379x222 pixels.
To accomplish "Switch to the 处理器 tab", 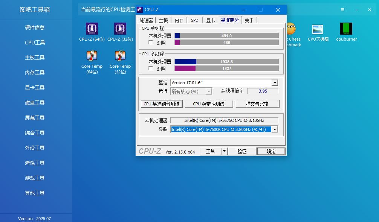I will 146,20.
